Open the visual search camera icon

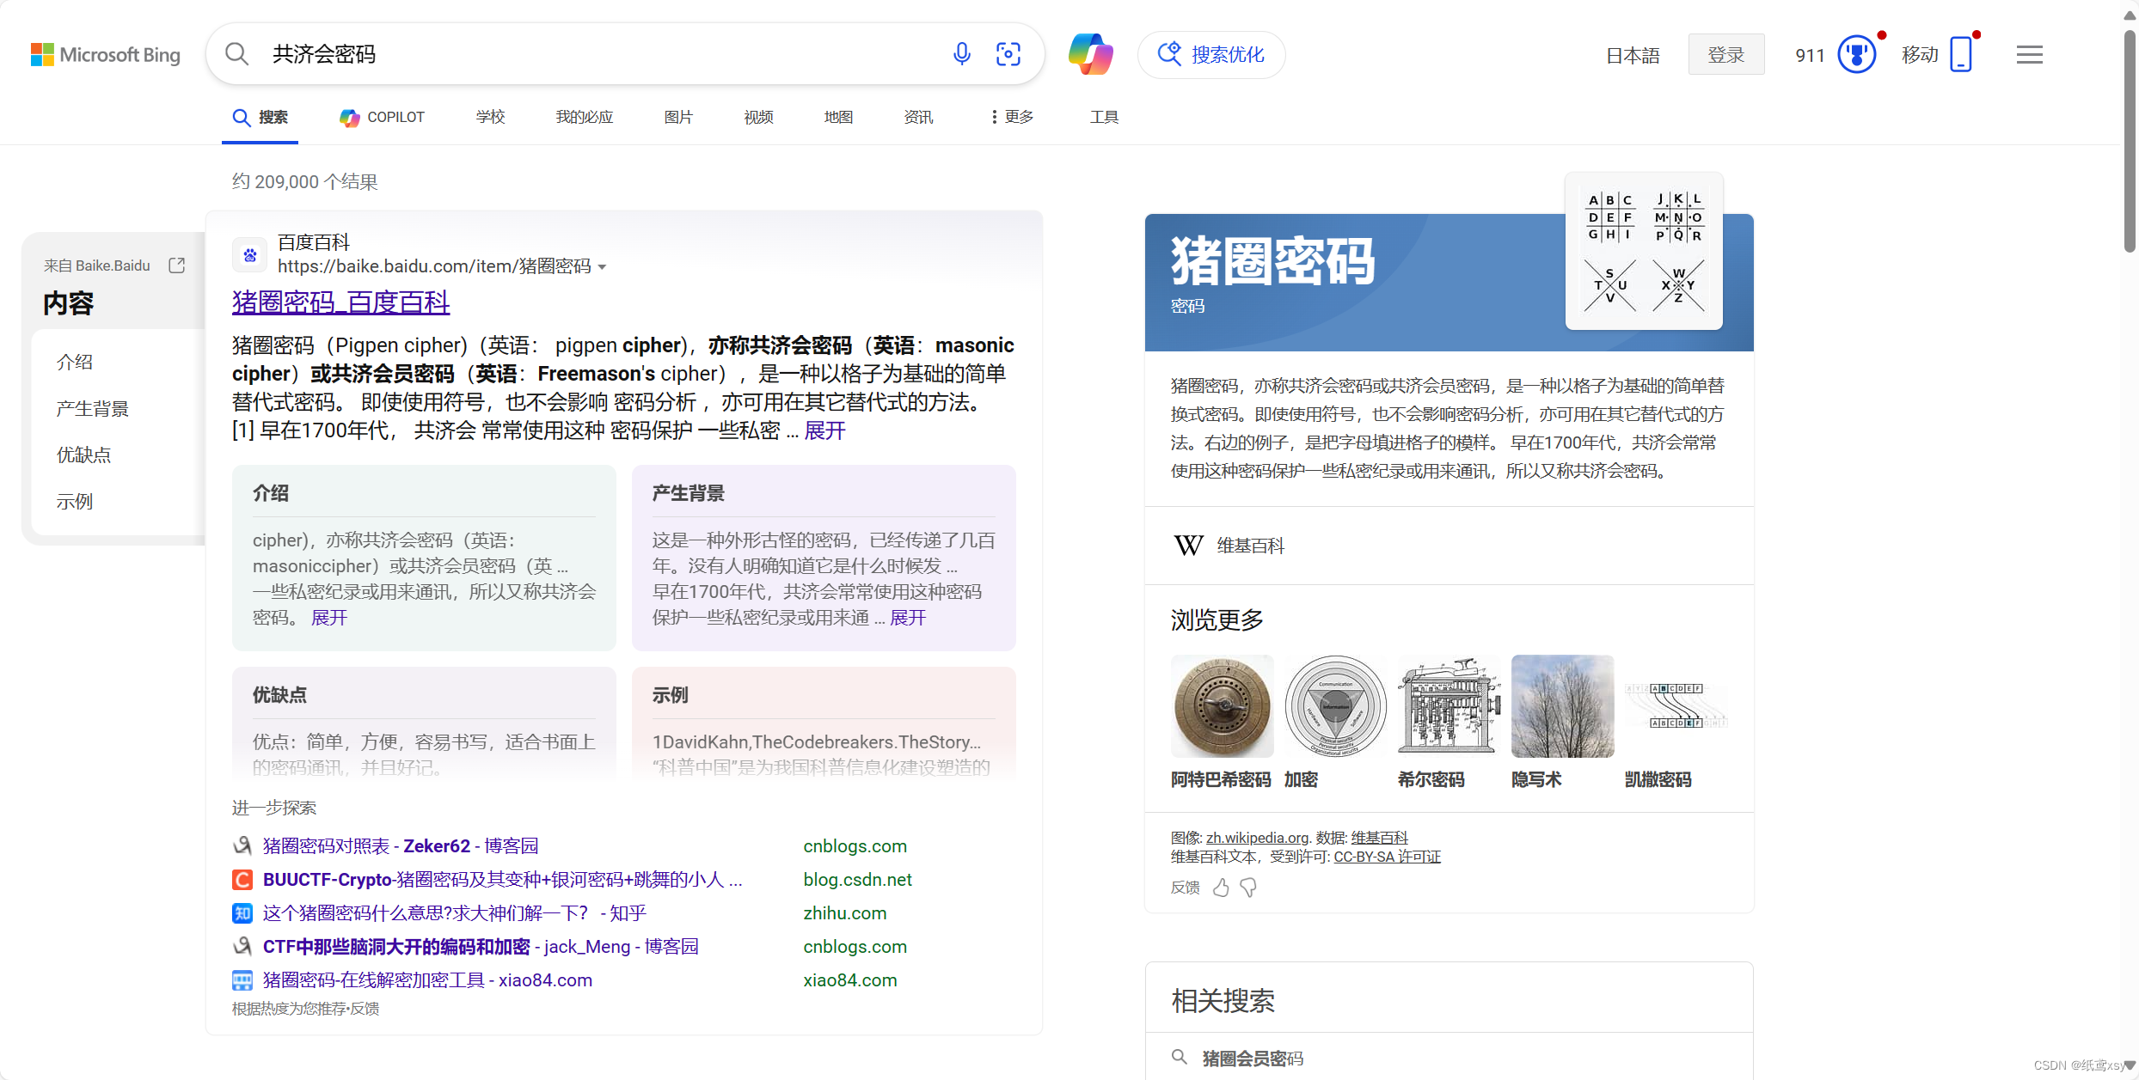1008,54
